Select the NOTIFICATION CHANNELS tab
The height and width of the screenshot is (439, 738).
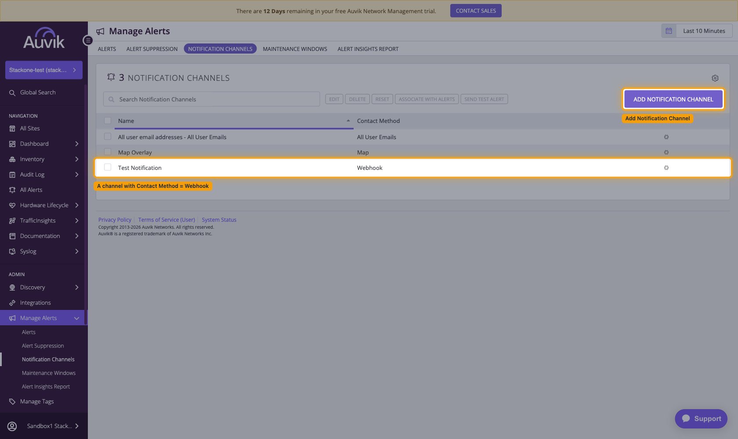(x=220, y=49)
